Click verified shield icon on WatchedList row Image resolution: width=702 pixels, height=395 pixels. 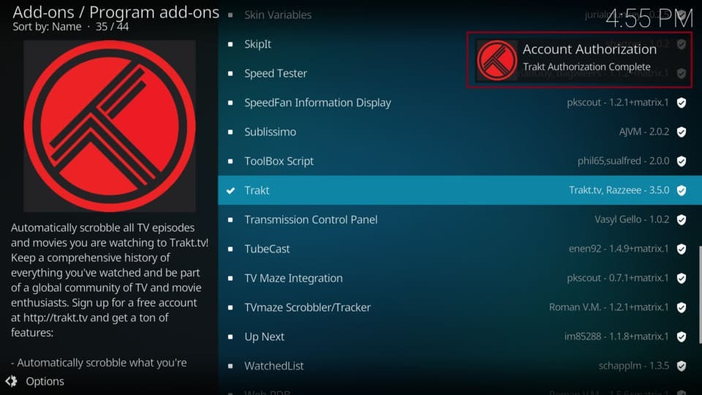click(x=682, y=366)
